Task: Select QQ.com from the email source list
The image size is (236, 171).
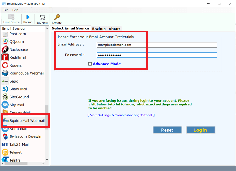Action: click(x=16, y=42)
